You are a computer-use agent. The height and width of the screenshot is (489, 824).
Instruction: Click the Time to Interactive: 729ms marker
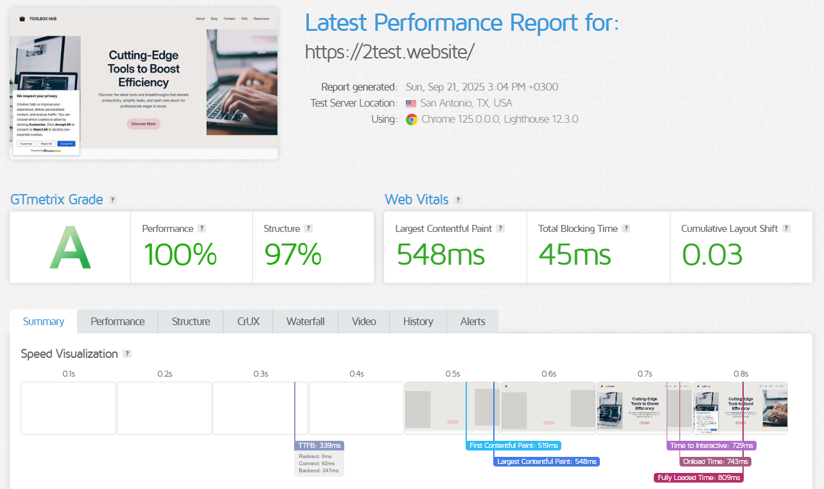point(712,445)
